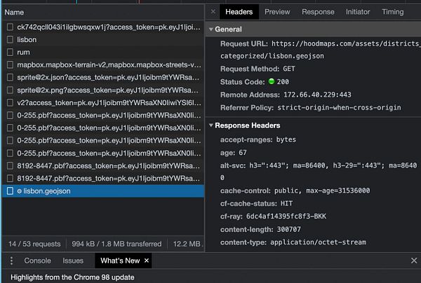Click the content-type application/octet-stream header

coord(293,242)
